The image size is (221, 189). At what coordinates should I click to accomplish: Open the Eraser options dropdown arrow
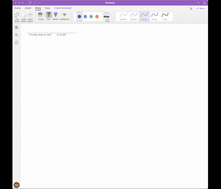tap(44, 15)
